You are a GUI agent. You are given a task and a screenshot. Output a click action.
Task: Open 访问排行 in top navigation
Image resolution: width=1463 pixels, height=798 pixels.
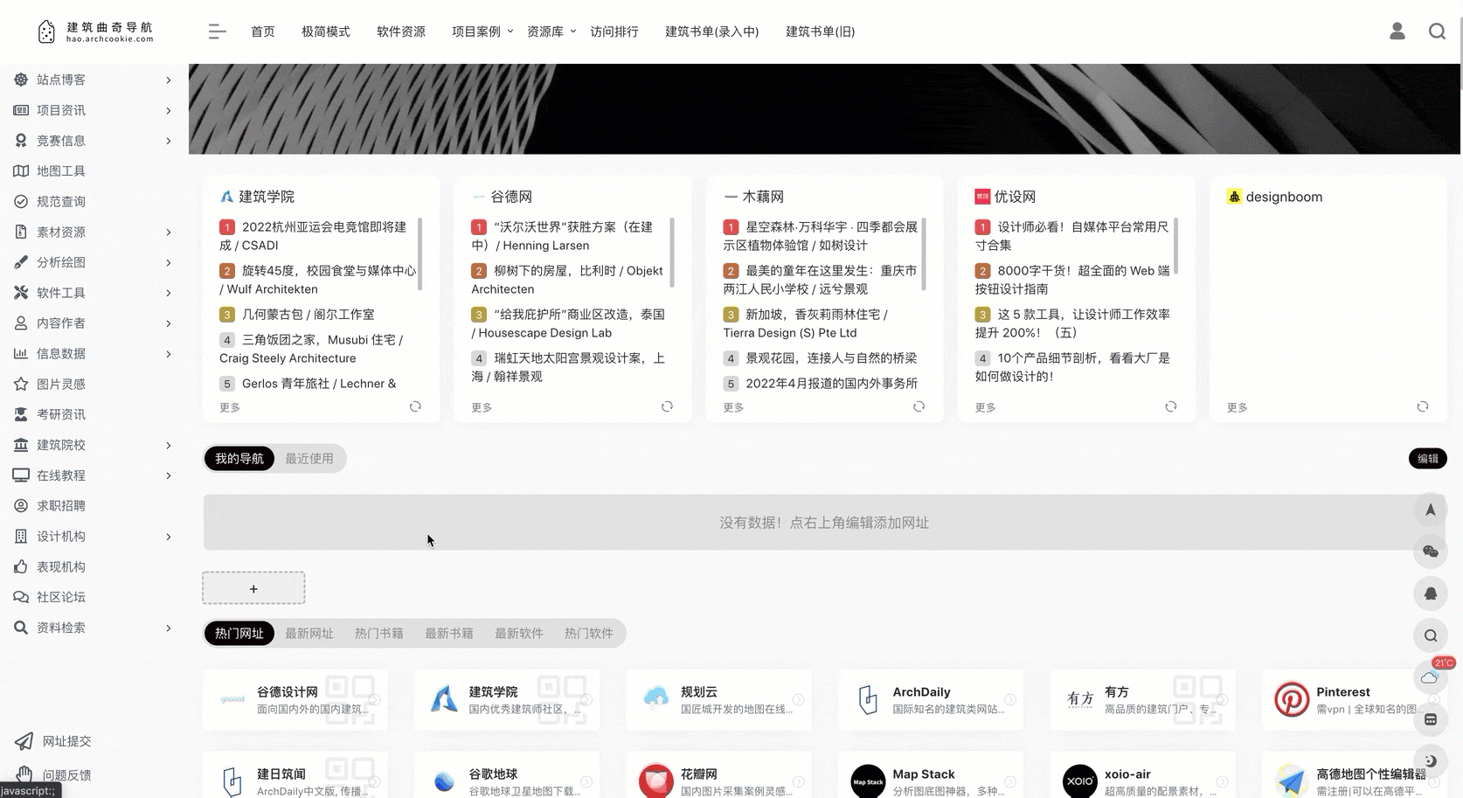614,31
